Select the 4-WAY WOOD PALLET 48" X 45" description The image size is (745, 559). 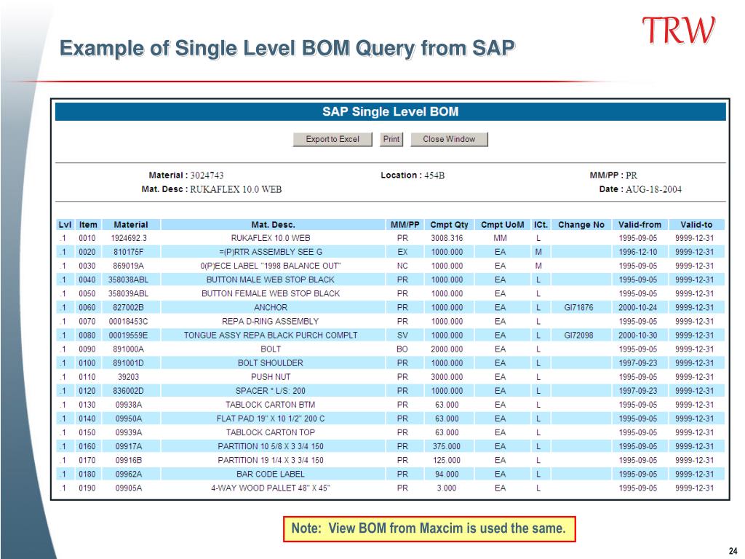(x=271, y=488)
